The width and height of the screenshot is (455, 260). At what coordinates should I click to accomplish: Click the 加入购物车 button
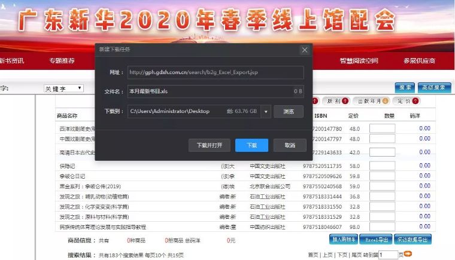[x=344, y=240]
